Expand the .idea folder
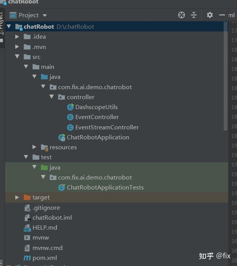237x266 pixels. [17, 37]
